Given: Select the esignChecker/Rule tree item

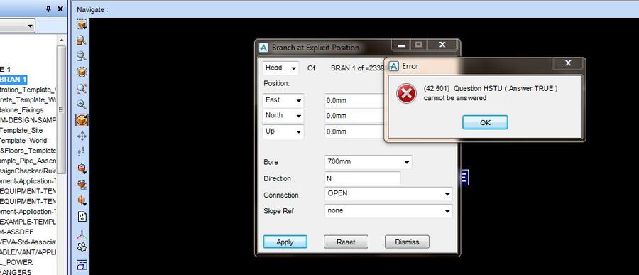Looking at the screenshot, I should (28, 171).
